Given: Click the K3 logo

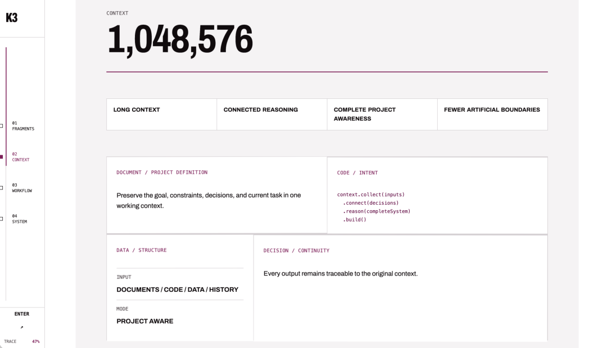Looking at the screenshot, I should 12,18.
